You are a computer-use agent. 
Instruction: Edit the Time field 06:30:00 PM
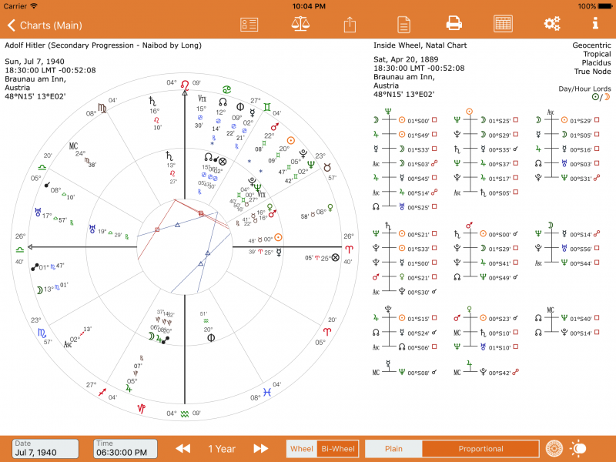tap(126, 449)
